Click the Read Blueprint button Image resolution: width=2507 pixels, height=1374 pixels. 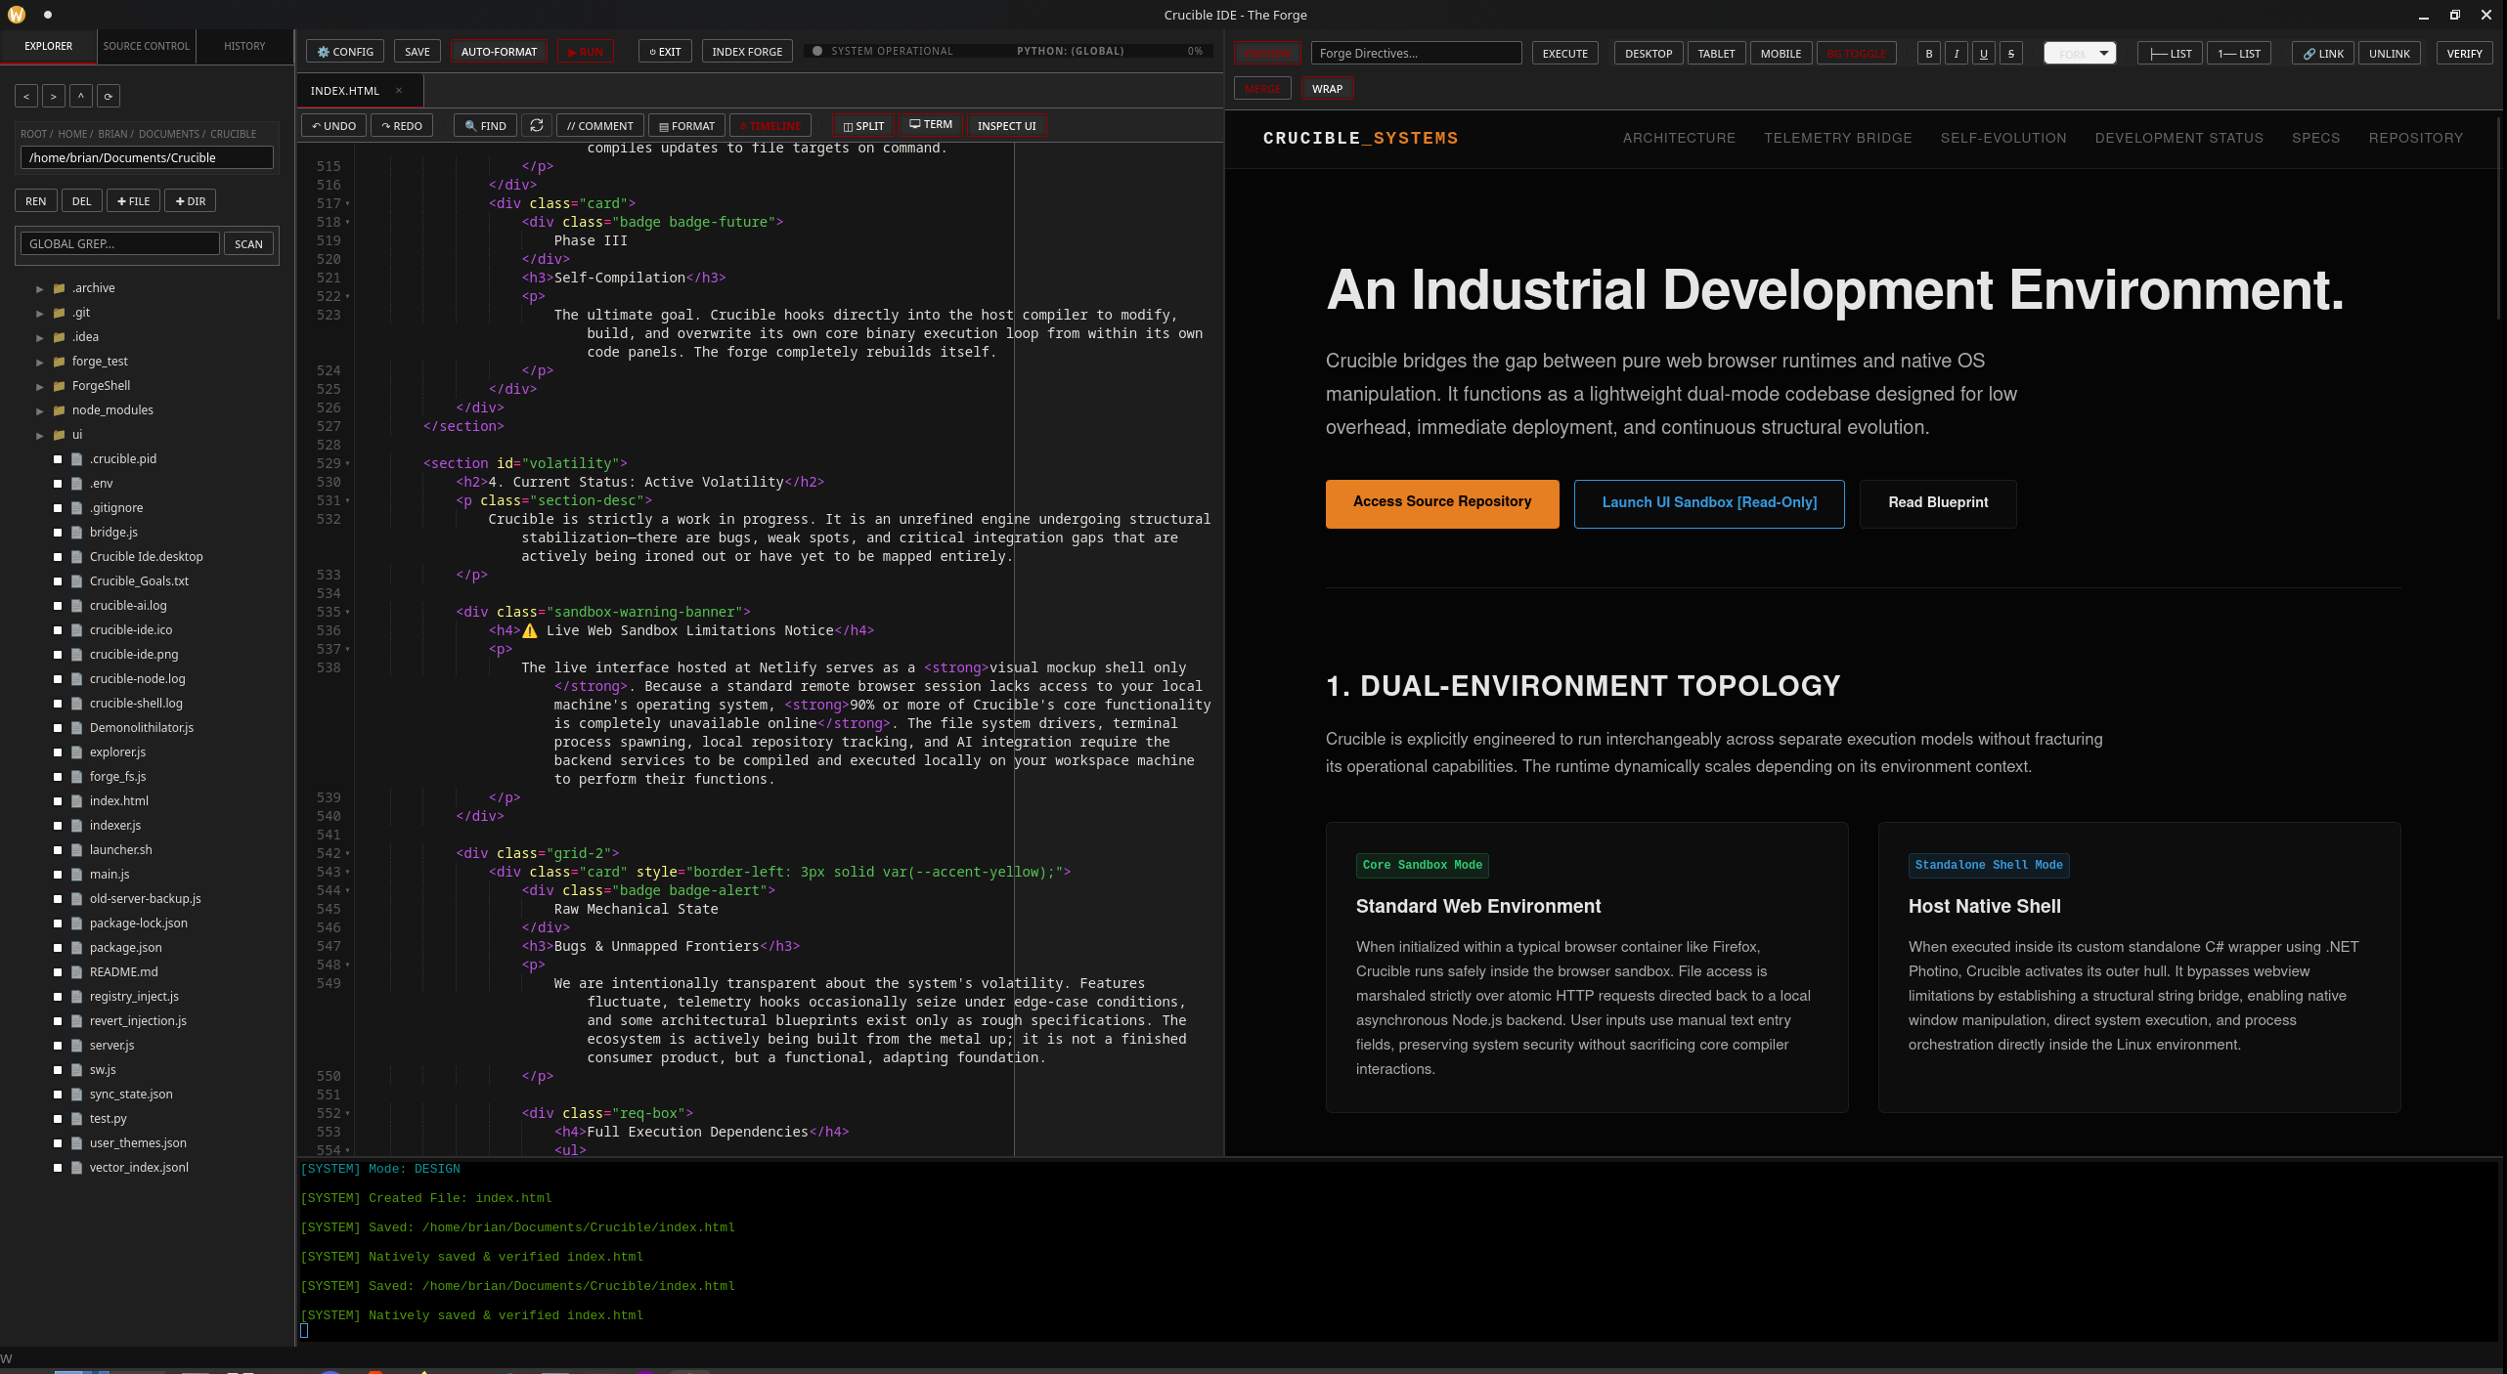pos(1938,503)
